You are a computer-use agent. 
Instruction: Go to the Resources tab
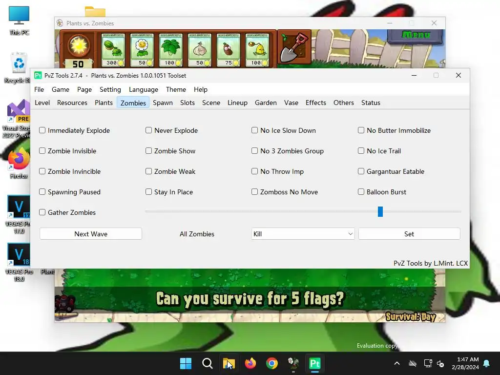point(72,103)
